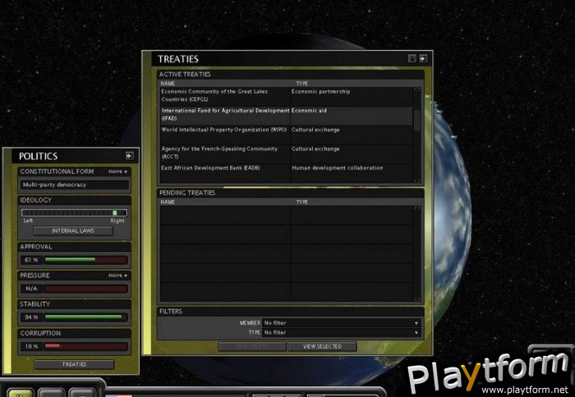Click the View Selected button
Screen dimensions: 575x397
coord(322,346)
